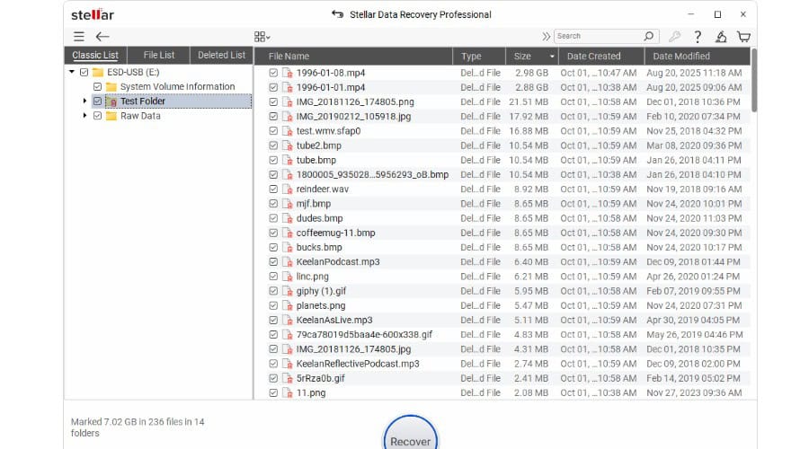
Task: Click the Test Folder deleted folder icon
Action: coord(111,101)
